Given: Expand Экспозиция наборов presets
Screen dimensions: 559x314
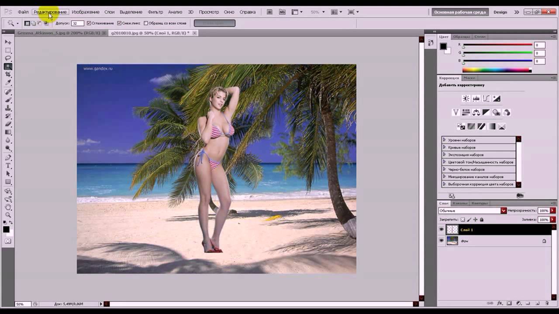Looking at the screenshot, I should click(444, 155).
